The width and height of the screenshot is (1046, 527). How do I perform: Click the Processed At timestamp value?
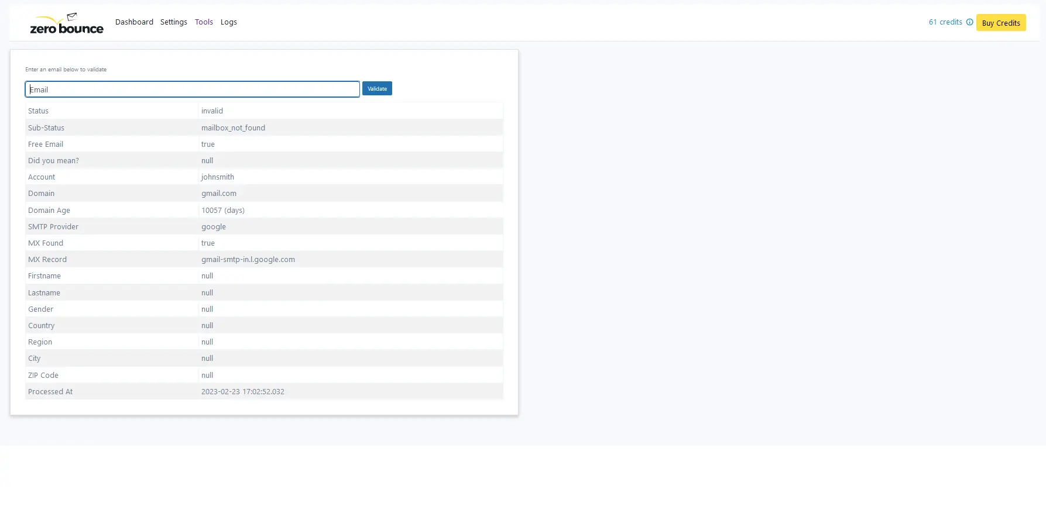[x=243, y=392]
